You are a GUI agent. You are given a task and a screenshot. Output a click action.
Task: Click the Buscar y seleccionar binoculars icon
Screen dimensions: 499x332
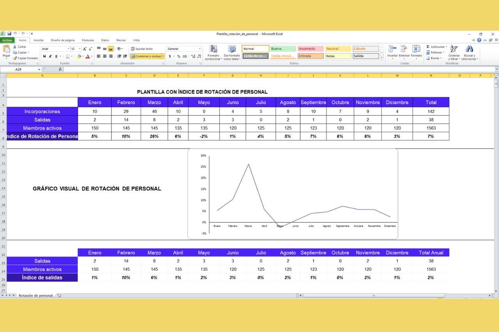click(x=469, y=49)
